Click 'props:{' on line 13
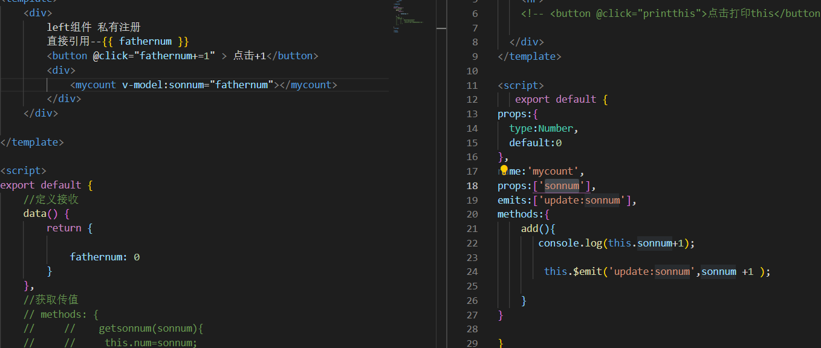 point(518,114)
